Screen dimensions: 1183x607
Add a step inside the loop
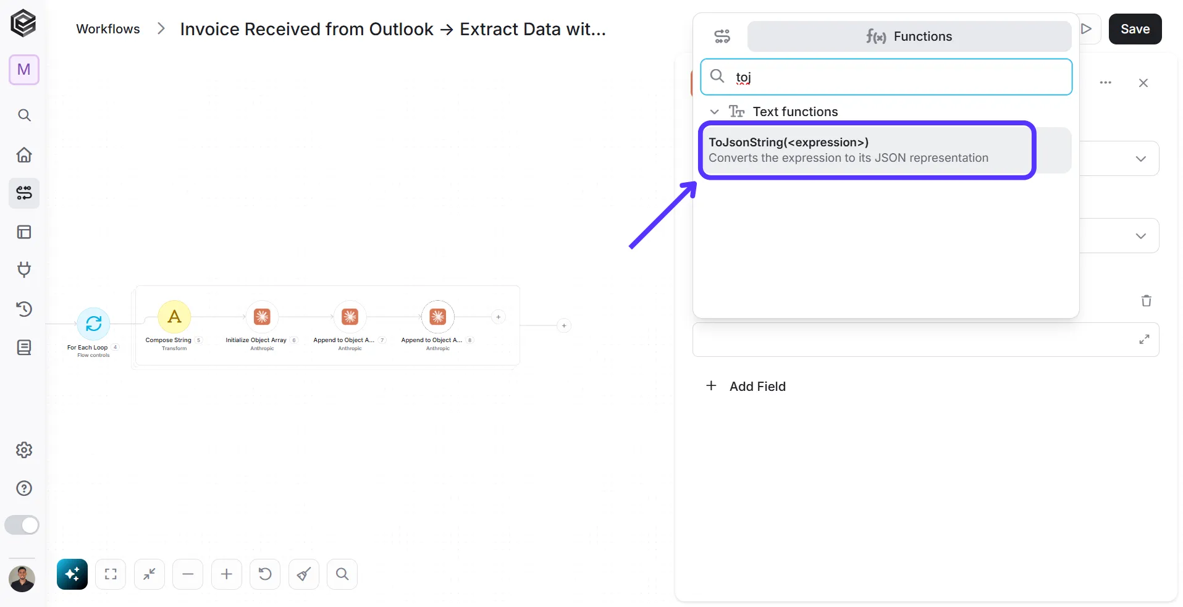(499, 317)
